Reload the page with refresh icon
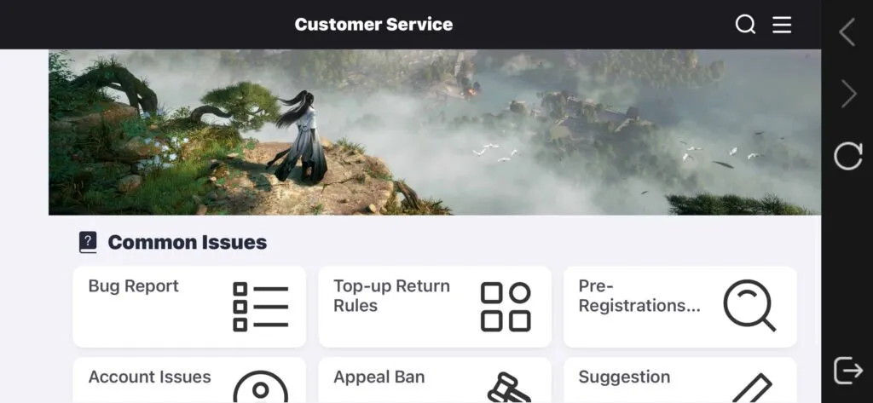 click(848, 155)
